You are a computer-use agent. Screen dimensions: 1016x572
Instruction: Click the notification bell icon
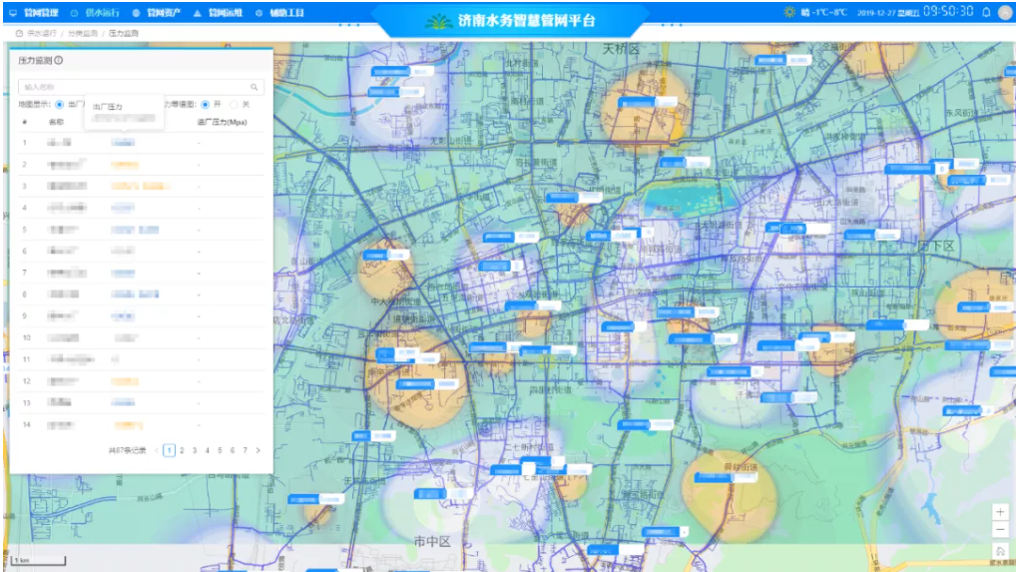986,12
